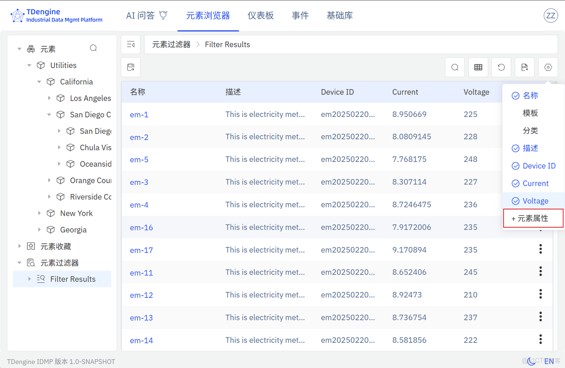This screenshot has width=565, height=368.
Task: Open the em-16 element link
Action: tap(141, 228)
